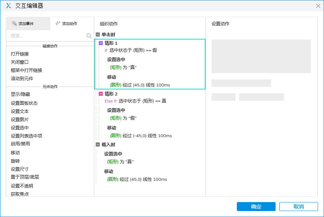Switch to the 添加动作 tab

click(x=67, y=23)
